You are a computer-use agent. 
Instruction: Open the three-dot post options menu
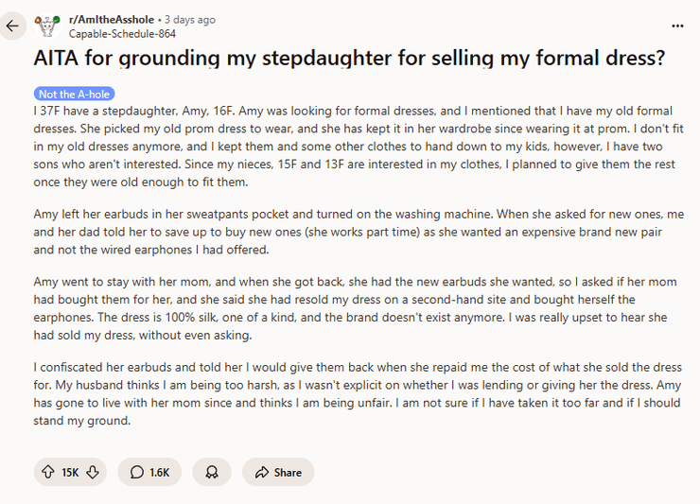677,26
